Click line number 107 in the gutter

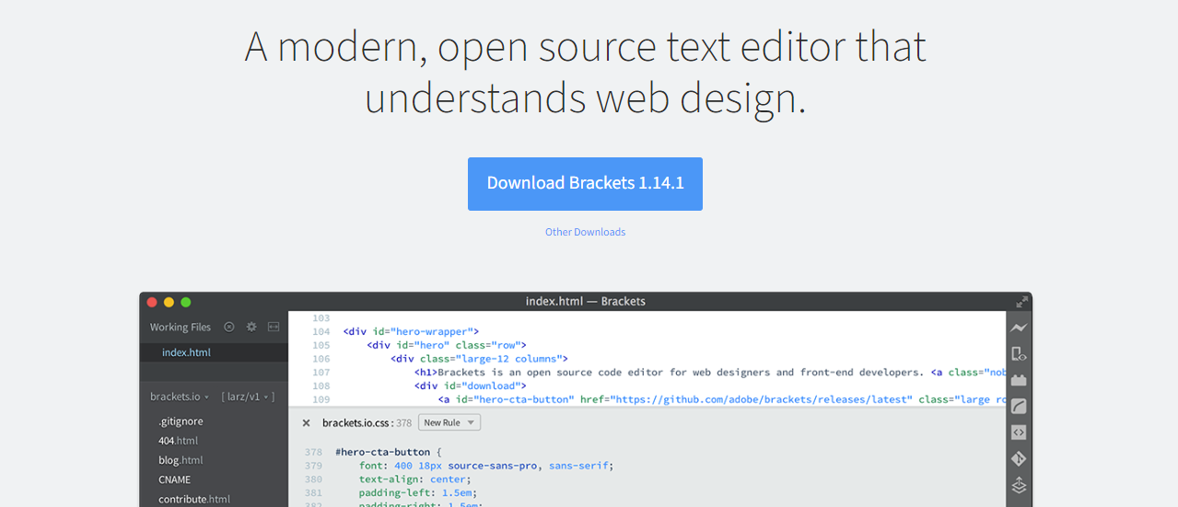321,373
